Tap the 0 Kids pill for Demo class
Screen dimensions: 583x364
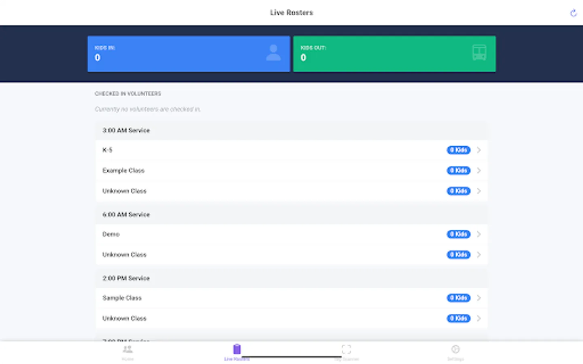coord(458,234)
